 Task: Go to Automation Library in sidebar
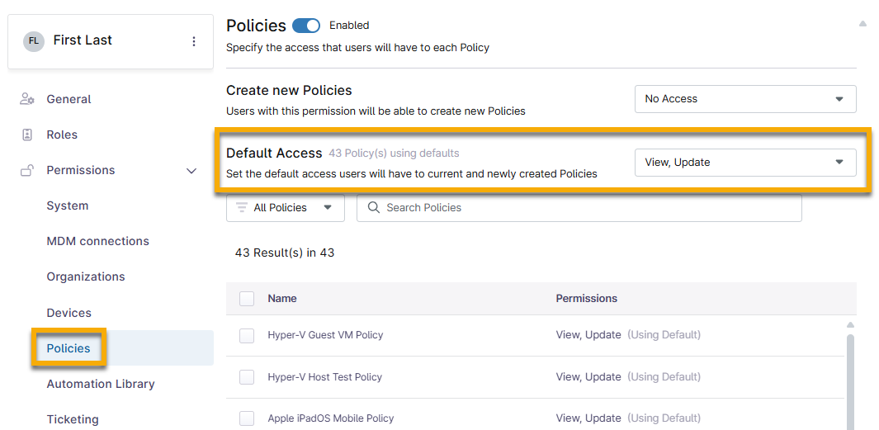pyautogui.click(x=101, y=384)
